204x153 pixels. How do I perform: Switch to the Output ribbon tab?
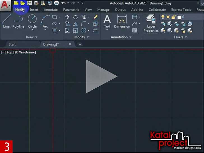(x=120, y=10)
